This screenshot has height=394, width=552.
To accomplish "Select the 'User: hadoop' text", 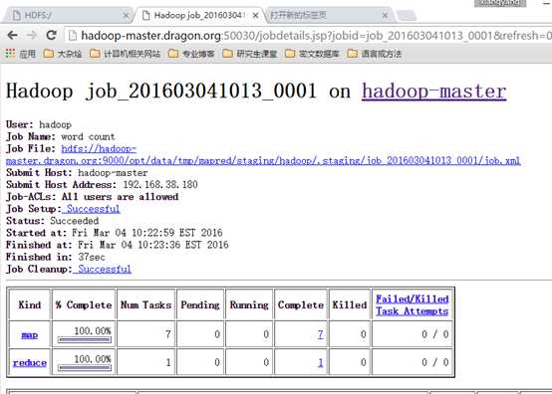I will [x=39, y=124].
